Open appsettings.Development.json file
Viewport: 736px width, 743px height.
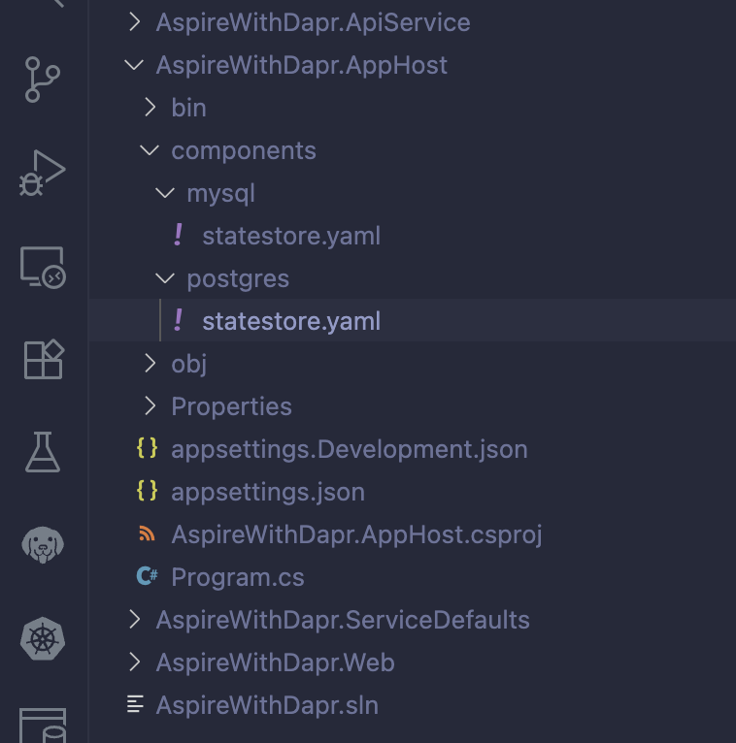coord(349,449)
